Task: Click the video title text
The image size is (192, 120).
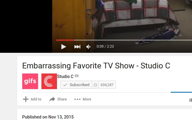Action: click(96, 66)
